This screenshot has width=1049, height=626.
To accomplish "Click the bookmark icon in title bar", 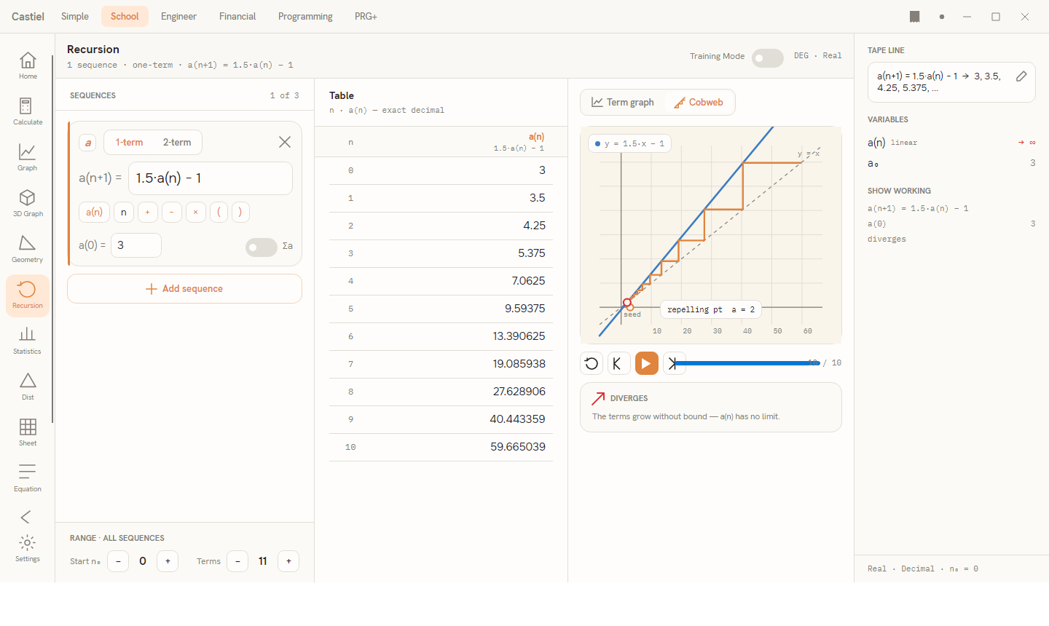I will click(915, 17).
